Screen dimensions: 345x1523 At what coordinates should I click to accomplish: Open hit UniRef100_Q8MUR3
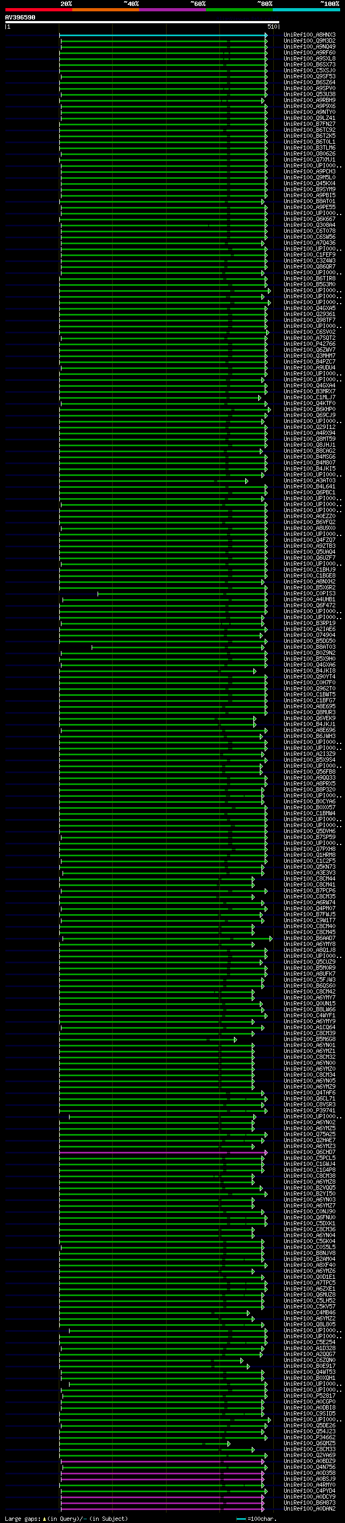click(309, 713)
